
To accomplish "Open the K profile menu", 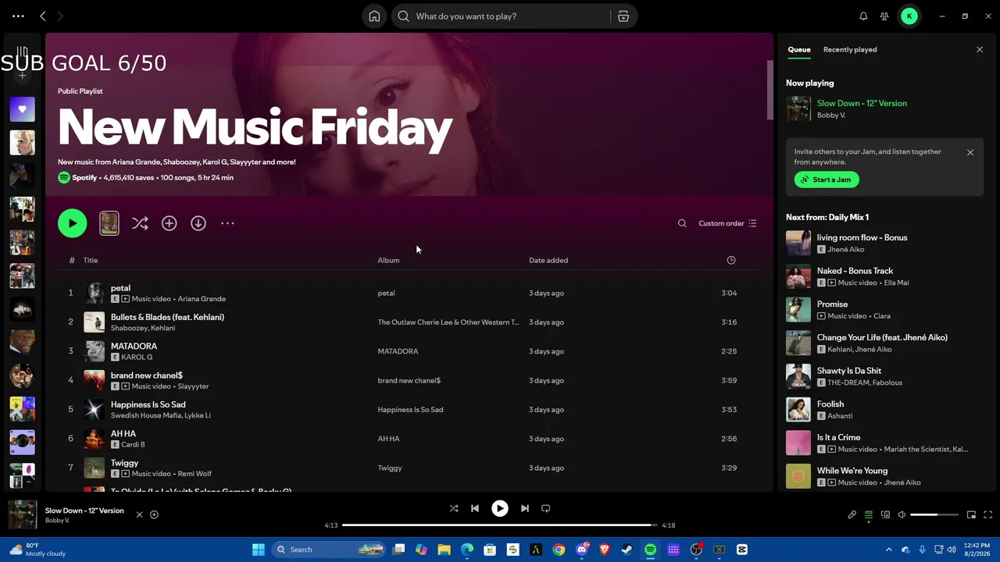I will point(909,16).
